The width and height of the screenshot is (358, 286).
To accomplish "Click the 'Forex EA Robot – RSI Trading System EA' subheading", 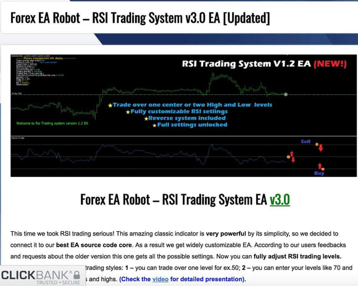I will pos(173,200).
